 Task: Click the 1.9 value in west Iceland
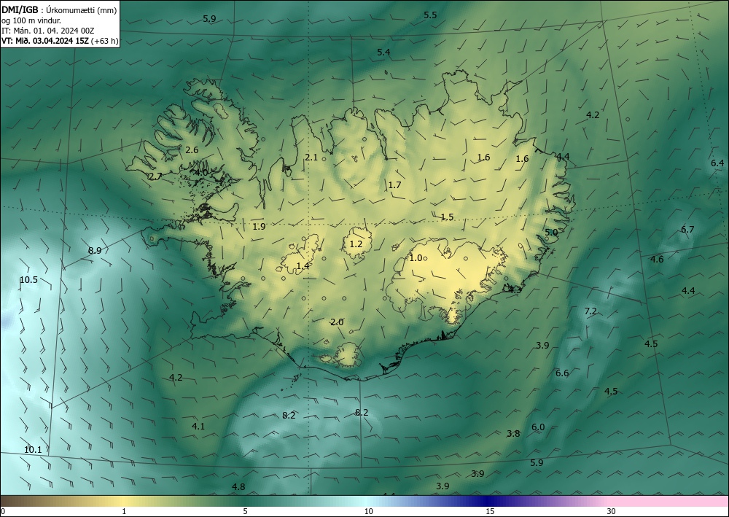259,227
